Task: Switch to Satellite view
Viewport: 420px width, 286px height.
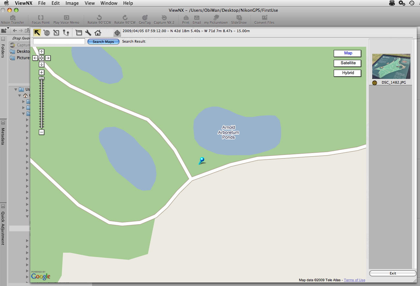Action: 347,63
